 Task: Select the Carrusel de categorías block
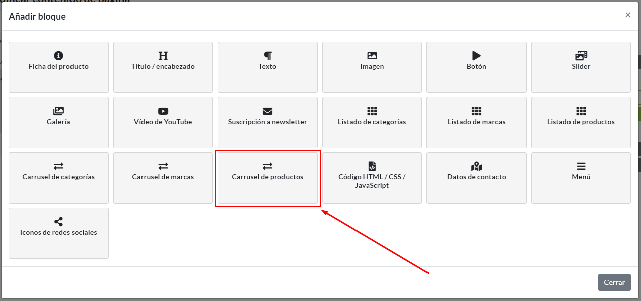[x=58, y=177]
